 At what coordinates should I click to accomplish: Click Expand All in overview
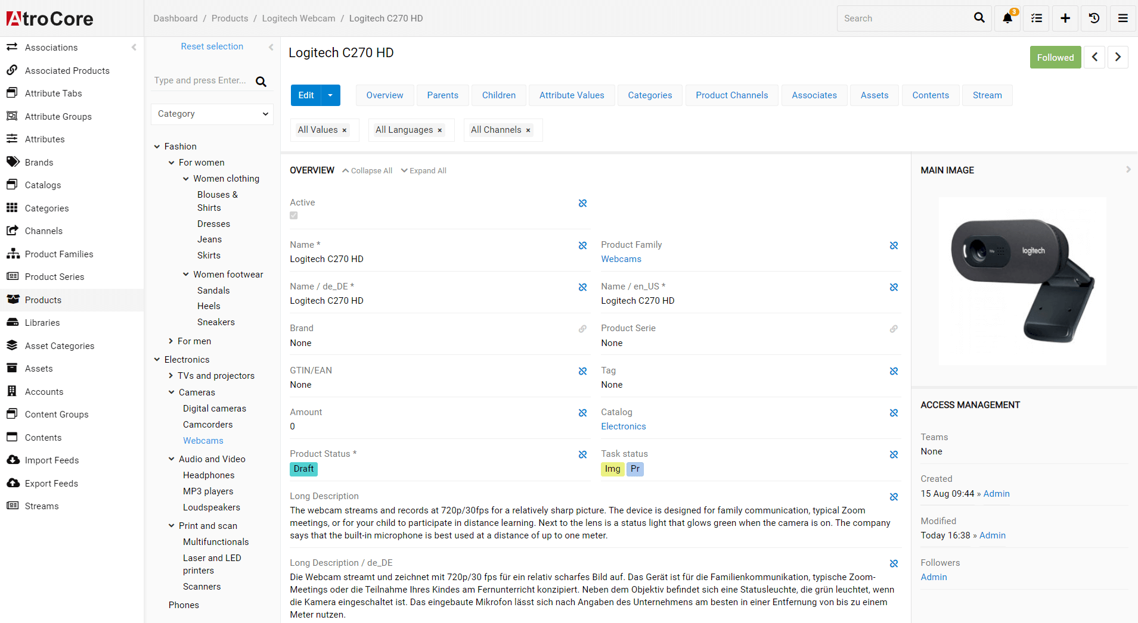424,171
